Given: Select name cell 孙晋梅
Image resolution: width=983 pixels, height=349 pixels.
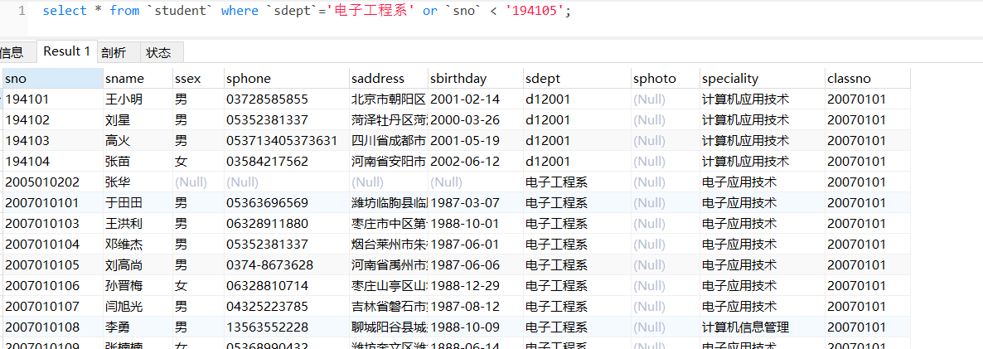Looking at the screenshot, I should click(138, 286).
